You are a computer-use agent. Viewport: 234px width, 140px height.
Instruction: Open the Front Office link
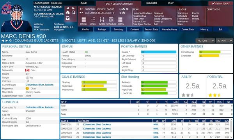(183, 19)
